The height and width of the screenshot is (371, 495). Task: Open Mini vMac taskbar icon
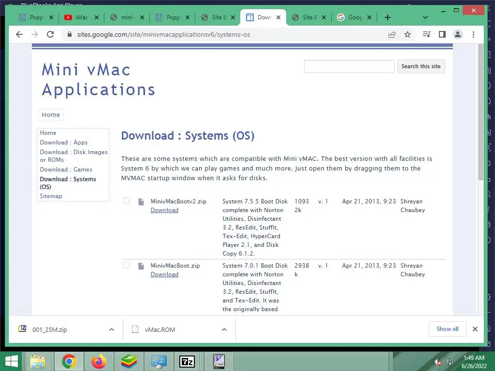(x=219, y=361)
